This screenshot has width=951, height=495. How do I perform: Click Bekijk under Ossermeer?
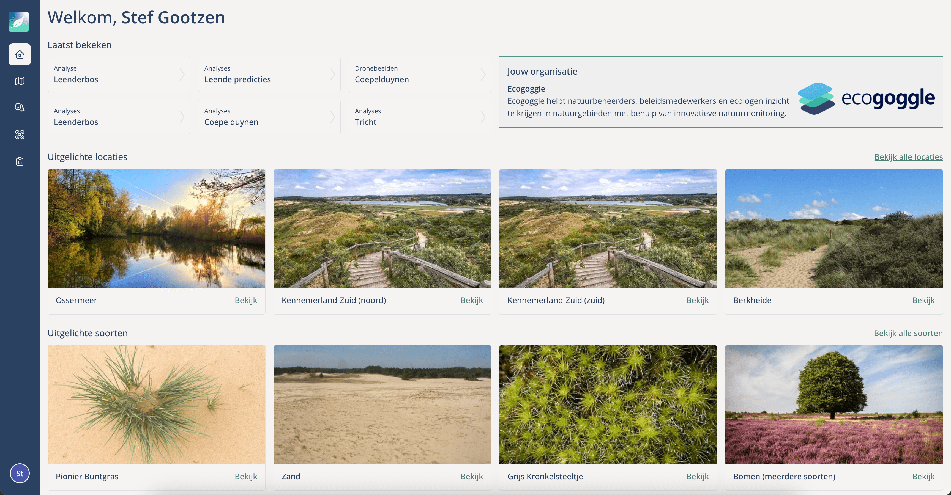point(246,300)
